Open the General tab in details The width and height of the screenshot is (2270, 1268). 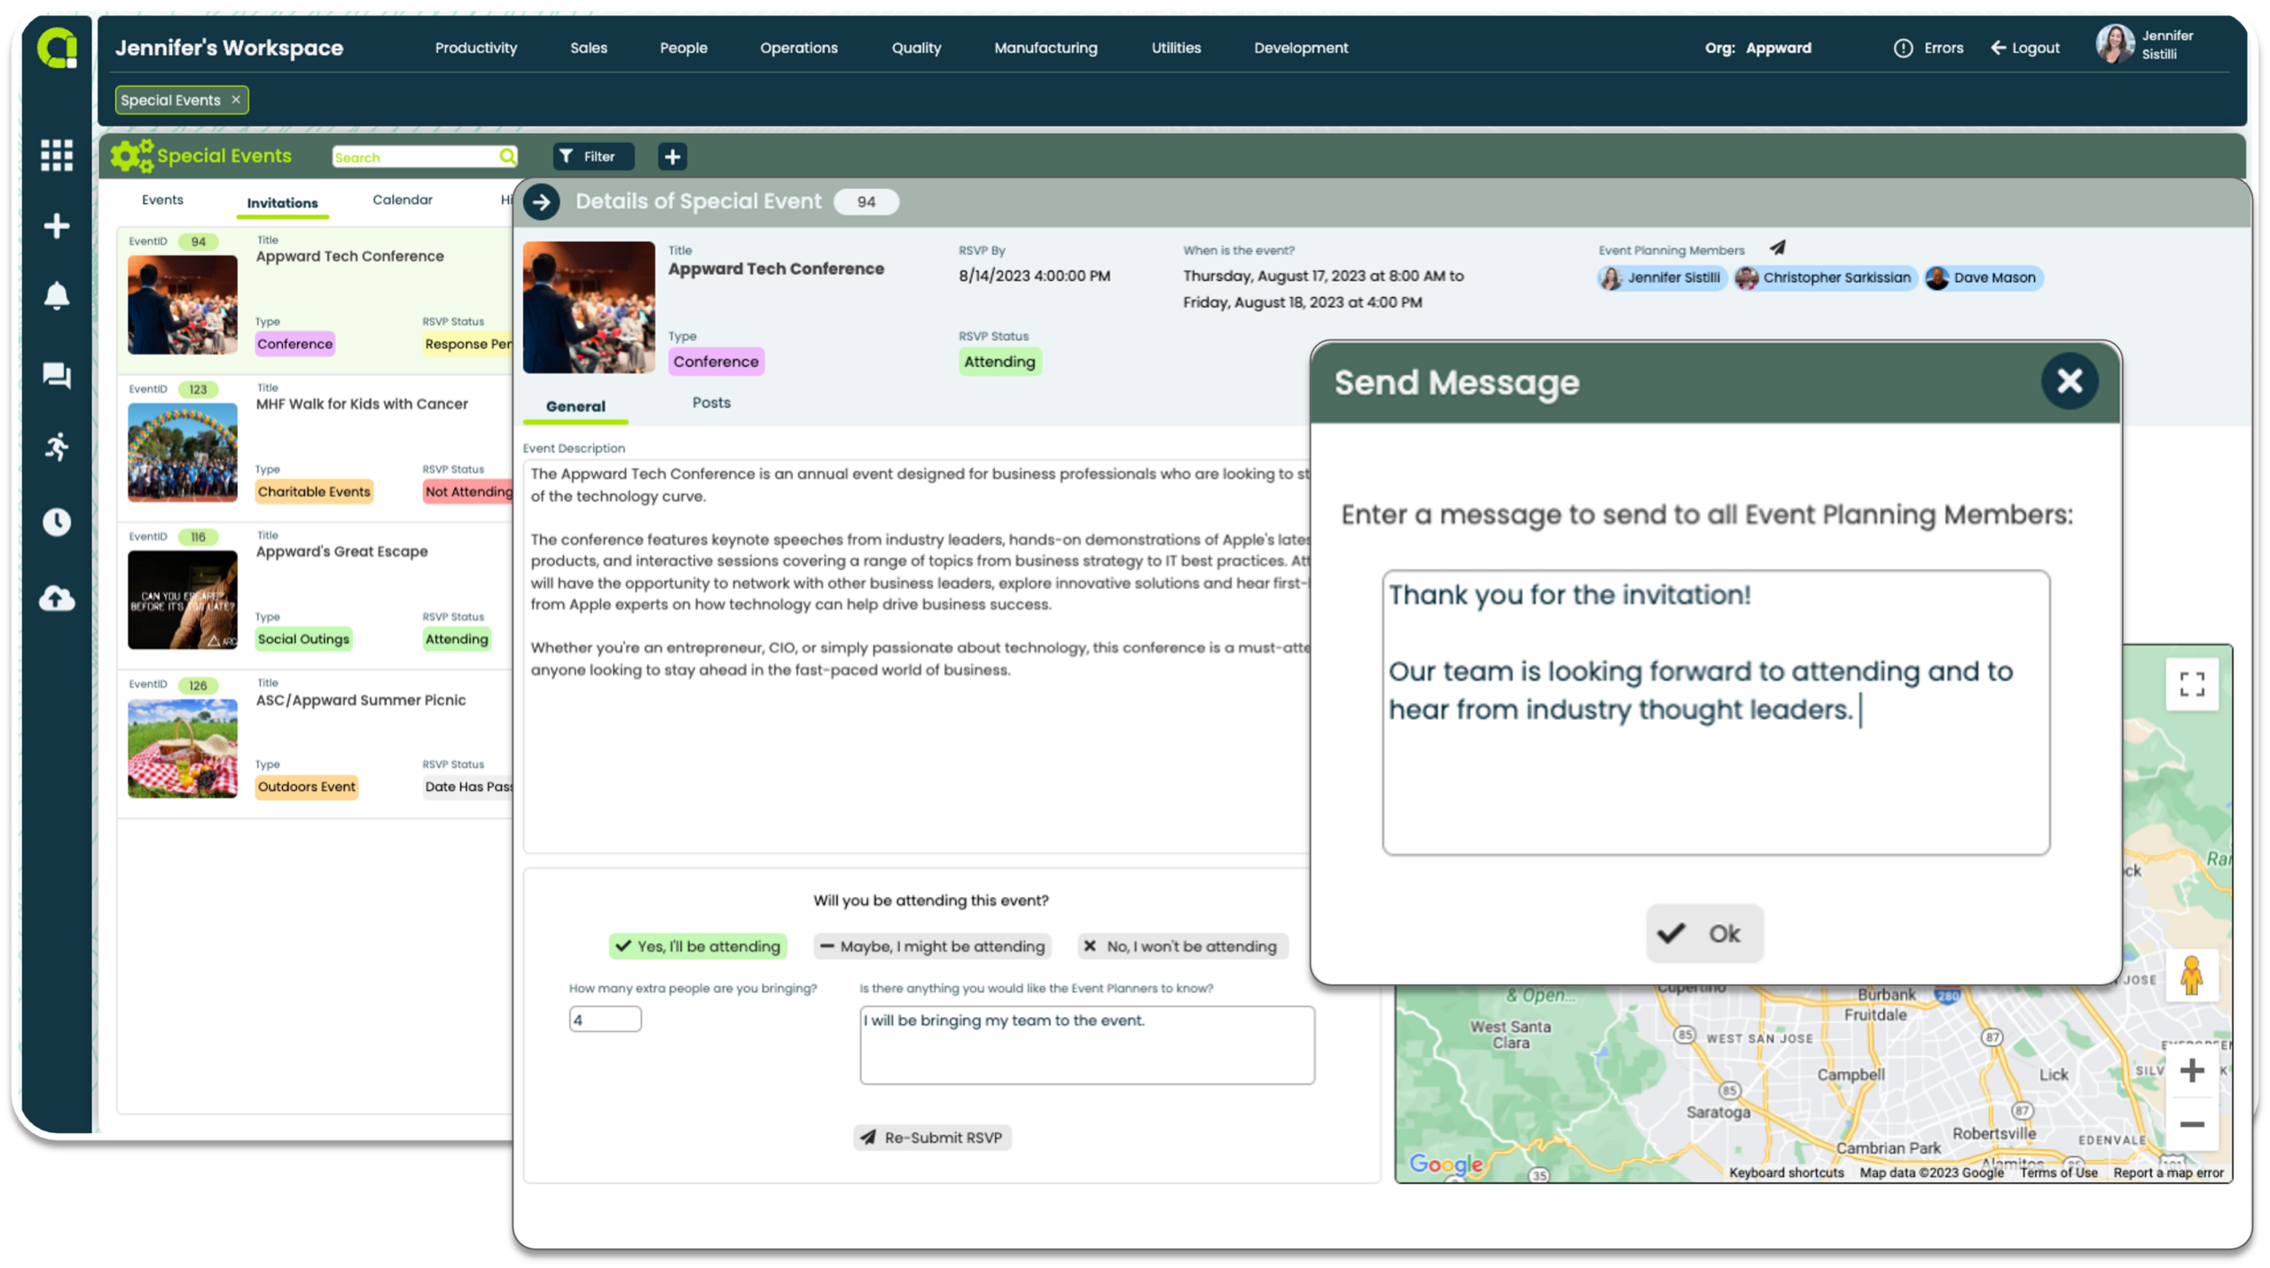pyautogui.click(x=575, y=406)
